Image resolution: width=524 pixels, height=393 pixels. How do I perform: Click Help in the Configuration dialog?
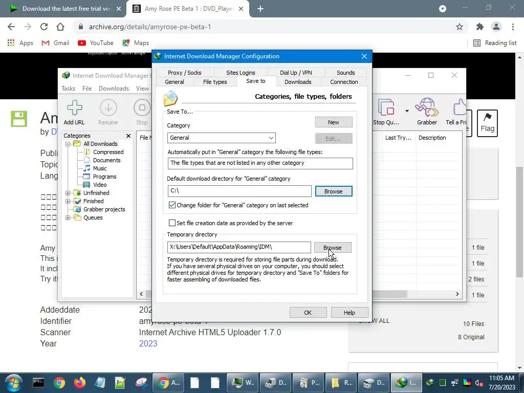click(x=349, y=313)
